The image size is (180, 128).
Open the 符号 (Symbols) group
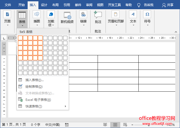147,18
